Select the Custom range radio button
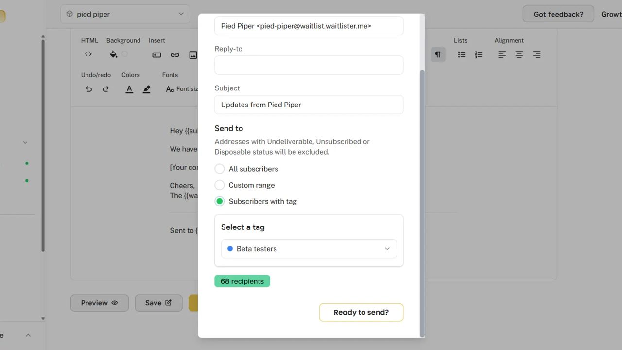 219,185
